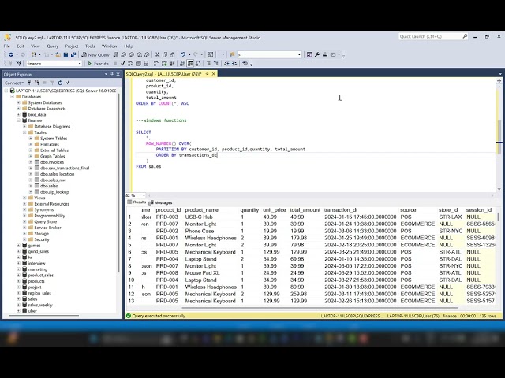Open the File menu
The width and height of the screenshot is (505, 378).
click(7, 46)
